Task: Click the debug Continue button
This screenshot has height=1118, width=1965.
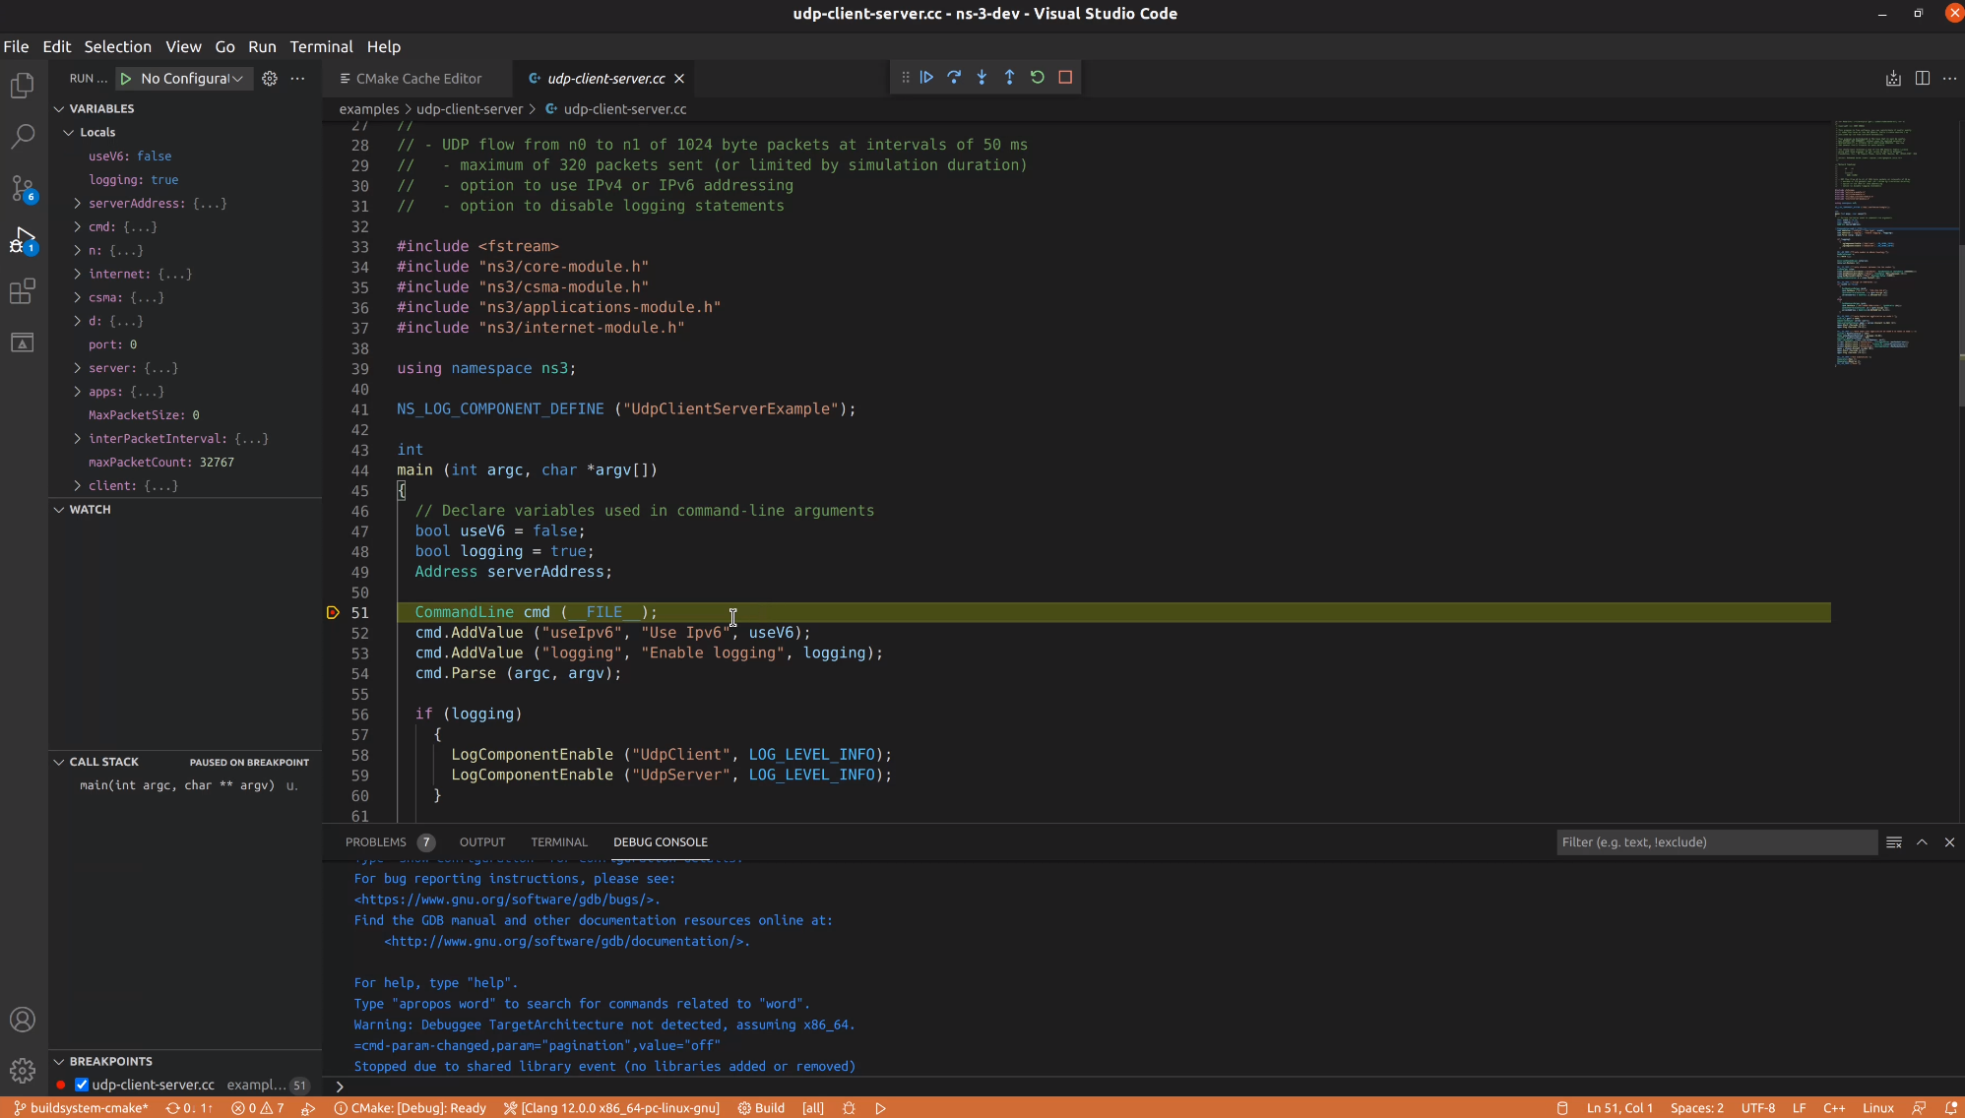Action: [926, 78]
